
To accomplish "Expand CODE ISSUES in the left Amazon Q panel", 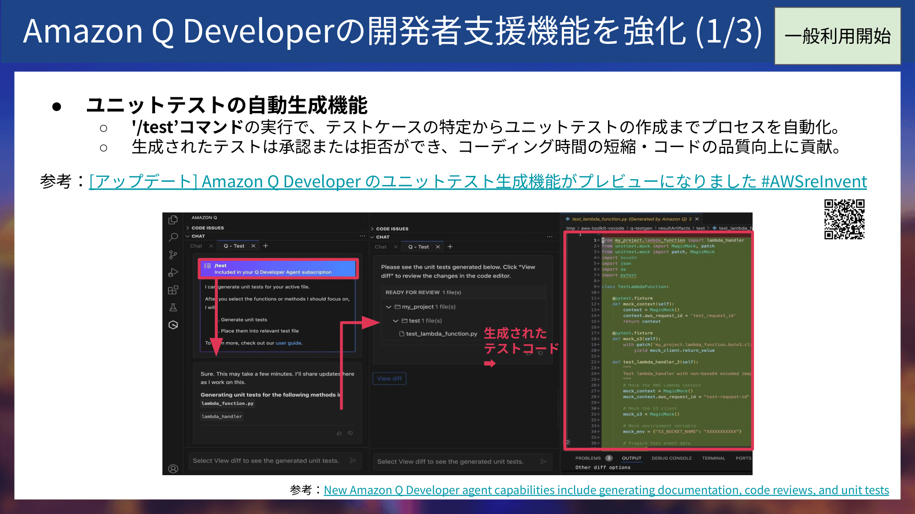I will coord(188,228).
